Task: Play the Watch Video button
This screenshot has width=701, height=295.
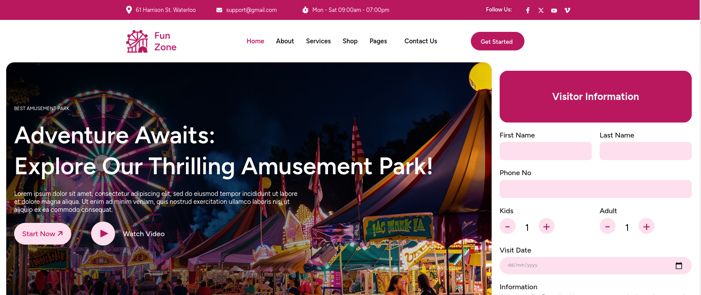Action: [x=103, y=234]
